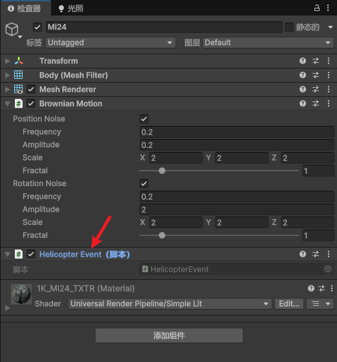Expand the Mesh Renderer component
Screen dimensions: 337x362
[x=7, y=89]
